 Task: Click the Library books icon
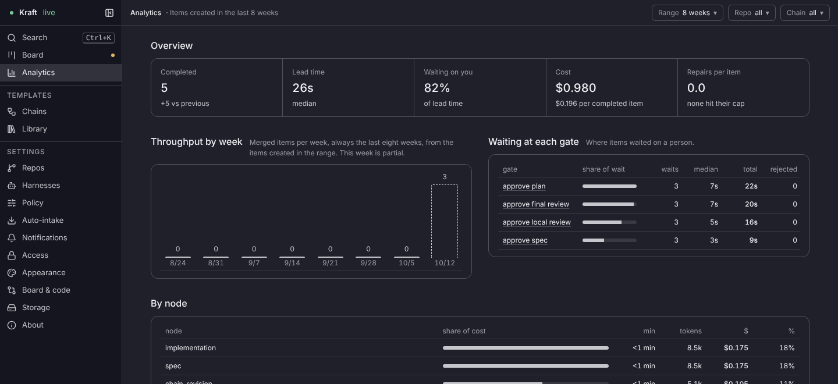12,129
